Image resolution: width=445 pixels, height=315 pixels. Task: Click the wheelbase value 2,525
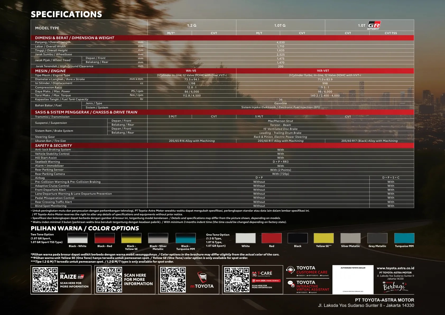click(x=281, y=54)
